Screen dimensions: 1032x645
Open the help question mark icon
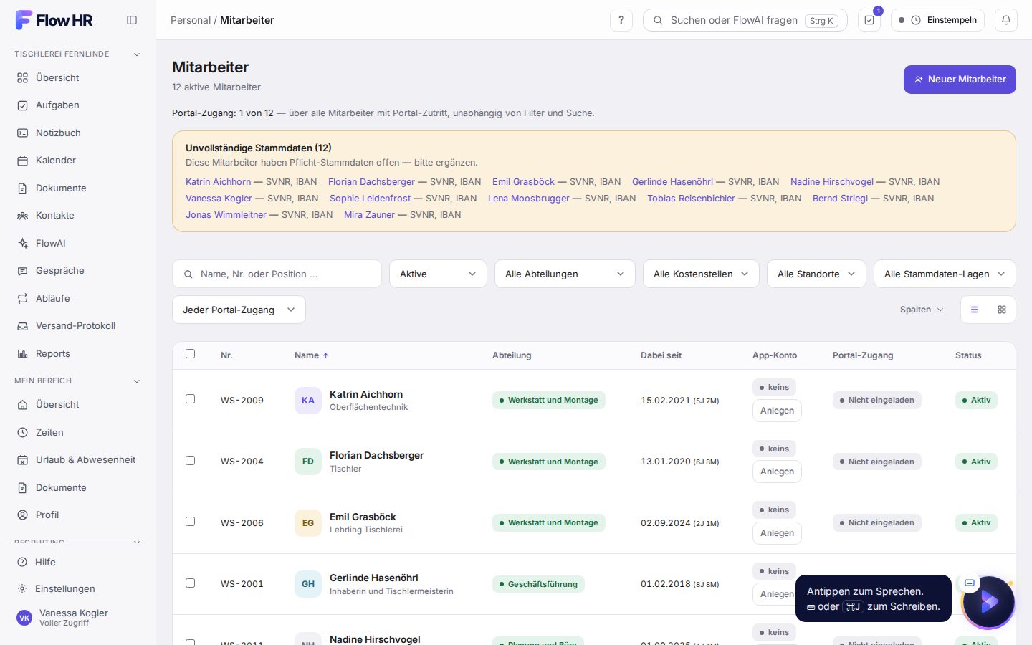point(621,20)
